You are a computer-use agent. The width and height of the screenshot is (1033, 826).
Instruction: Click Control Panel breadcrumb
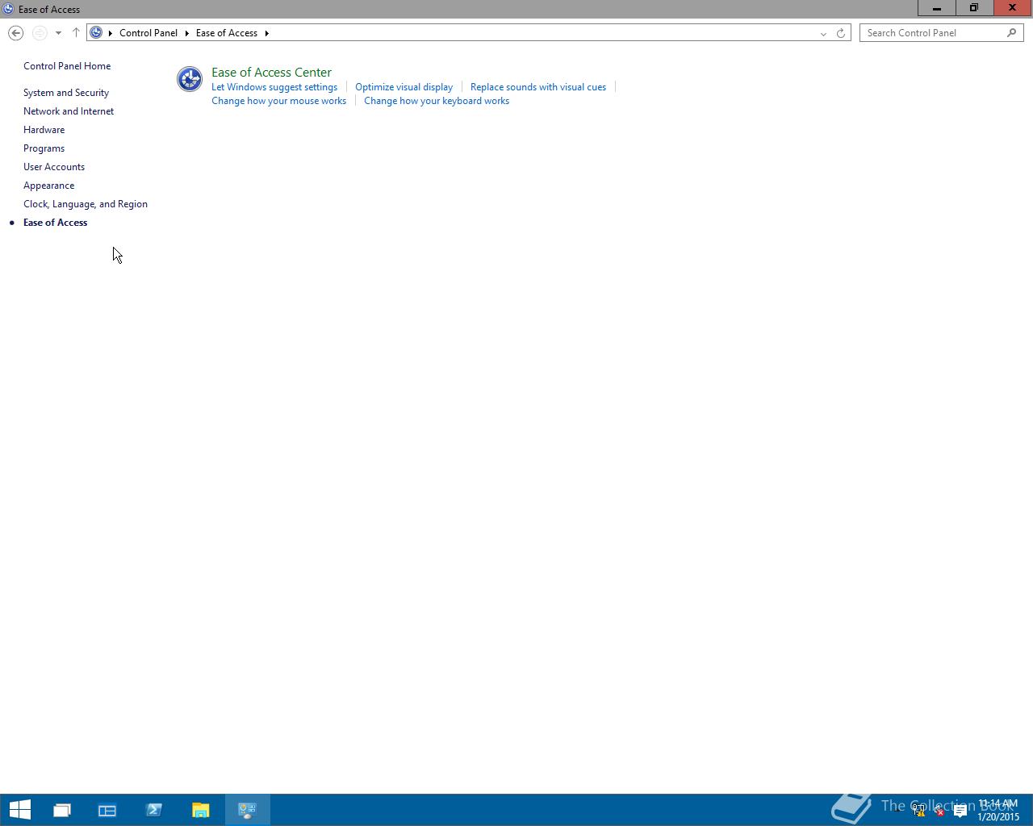coord(148,33)
